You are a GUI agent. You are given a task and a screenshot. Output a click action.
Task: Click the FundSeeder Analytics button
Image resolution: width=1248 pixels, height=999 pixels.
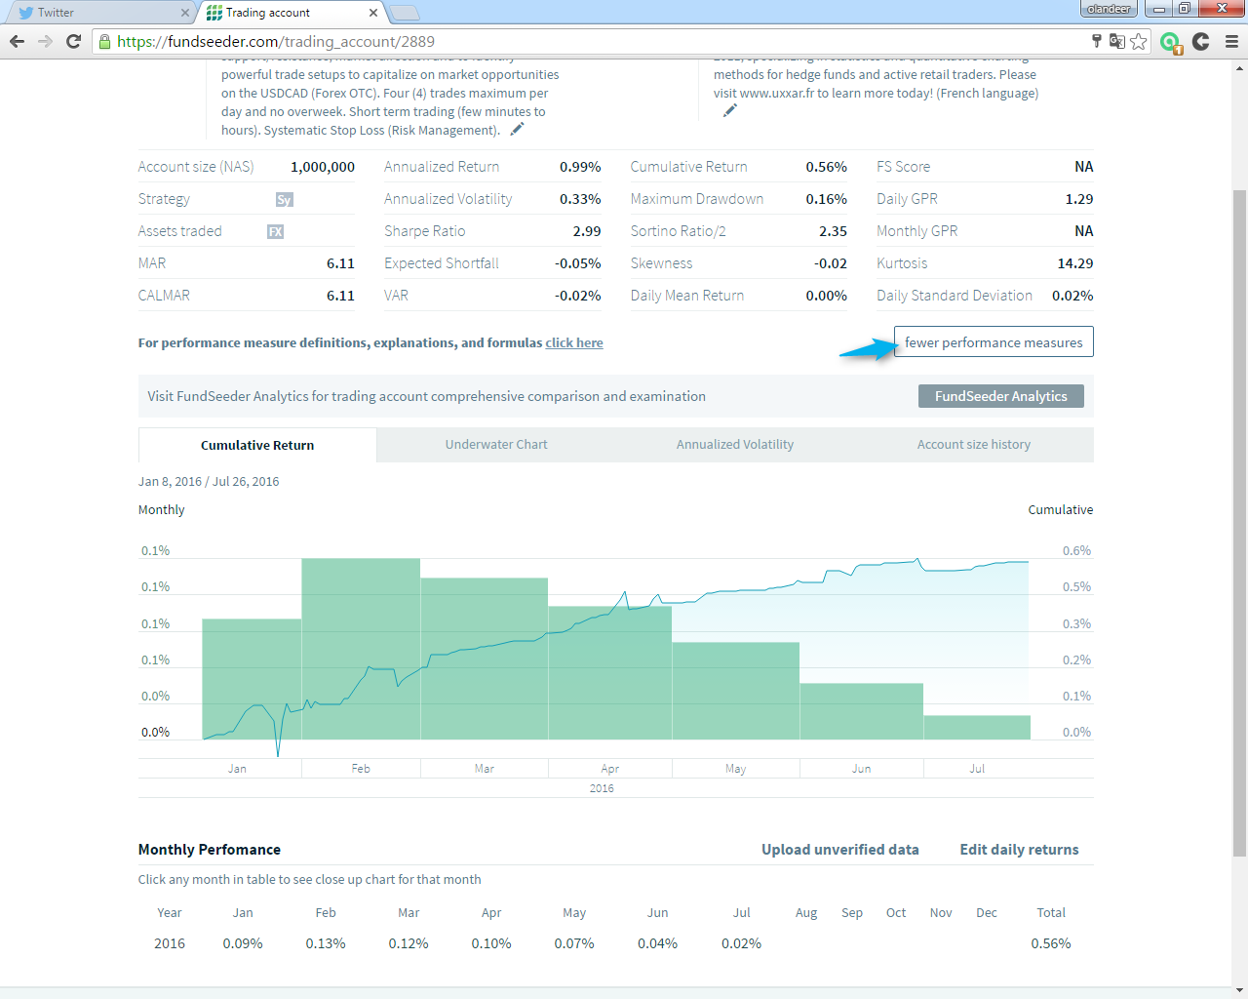[1000, 396]
